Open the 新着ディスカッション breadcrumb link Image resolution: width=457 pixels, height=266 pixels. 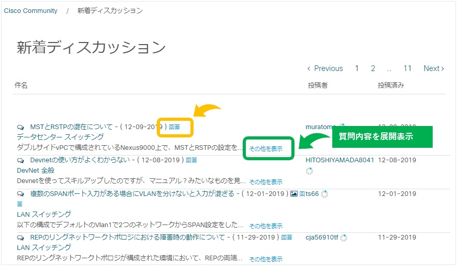click(x=110, y=11)
